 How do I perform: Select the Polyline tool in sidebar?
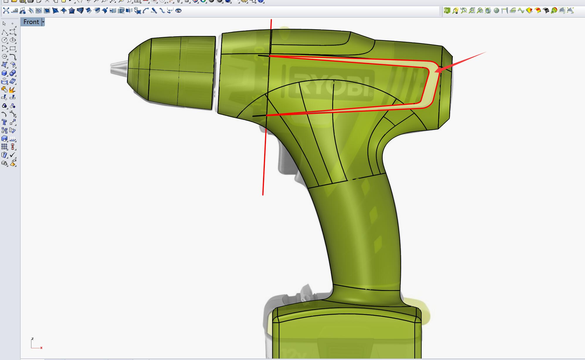tap(4, 32)
